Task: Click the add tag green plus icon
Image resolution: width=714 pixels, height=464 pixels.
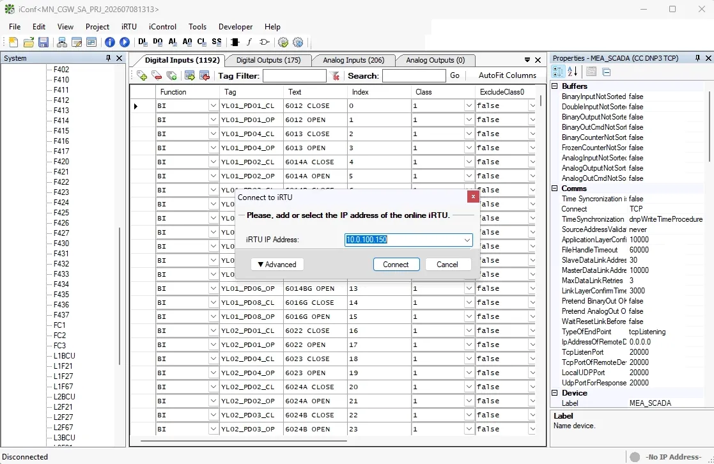Action: tap(142, 75)
